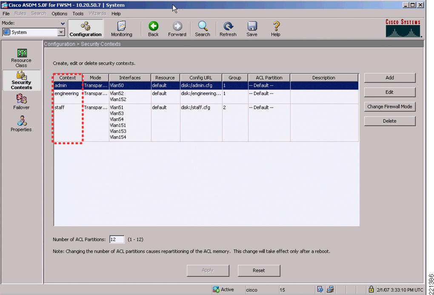This screenshot has width=434, height=295.
Task: Click the Vlan153 interface entry
Action: [x=118, y=131]
